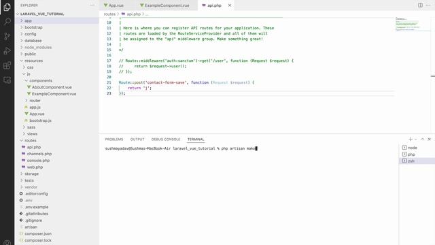Open editor more actions menu

[428, 5]
